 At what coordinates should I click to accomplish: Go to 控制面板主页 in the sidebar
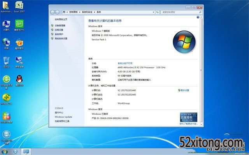click(x=61, y=19)
